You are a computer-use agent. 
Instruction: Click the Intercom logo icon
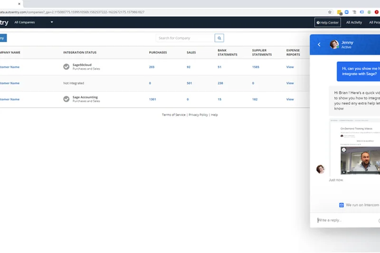coord(341,205)
